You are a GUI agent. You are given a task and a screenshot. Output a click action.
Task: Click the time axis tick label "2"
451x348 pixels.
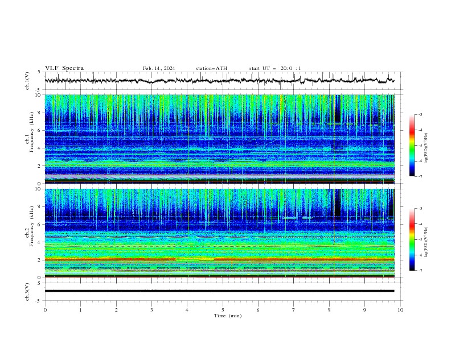(116, 310)
